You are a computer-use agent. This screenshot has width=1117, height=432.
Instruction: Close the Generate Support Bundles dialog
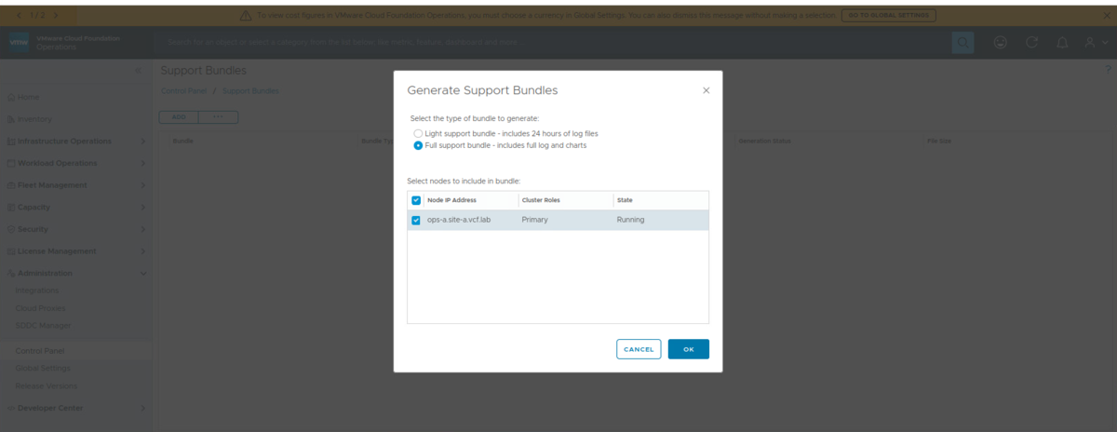(706, 90)
